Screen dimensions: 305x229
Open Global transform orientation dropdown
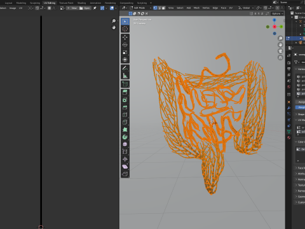tap(246, 8)
